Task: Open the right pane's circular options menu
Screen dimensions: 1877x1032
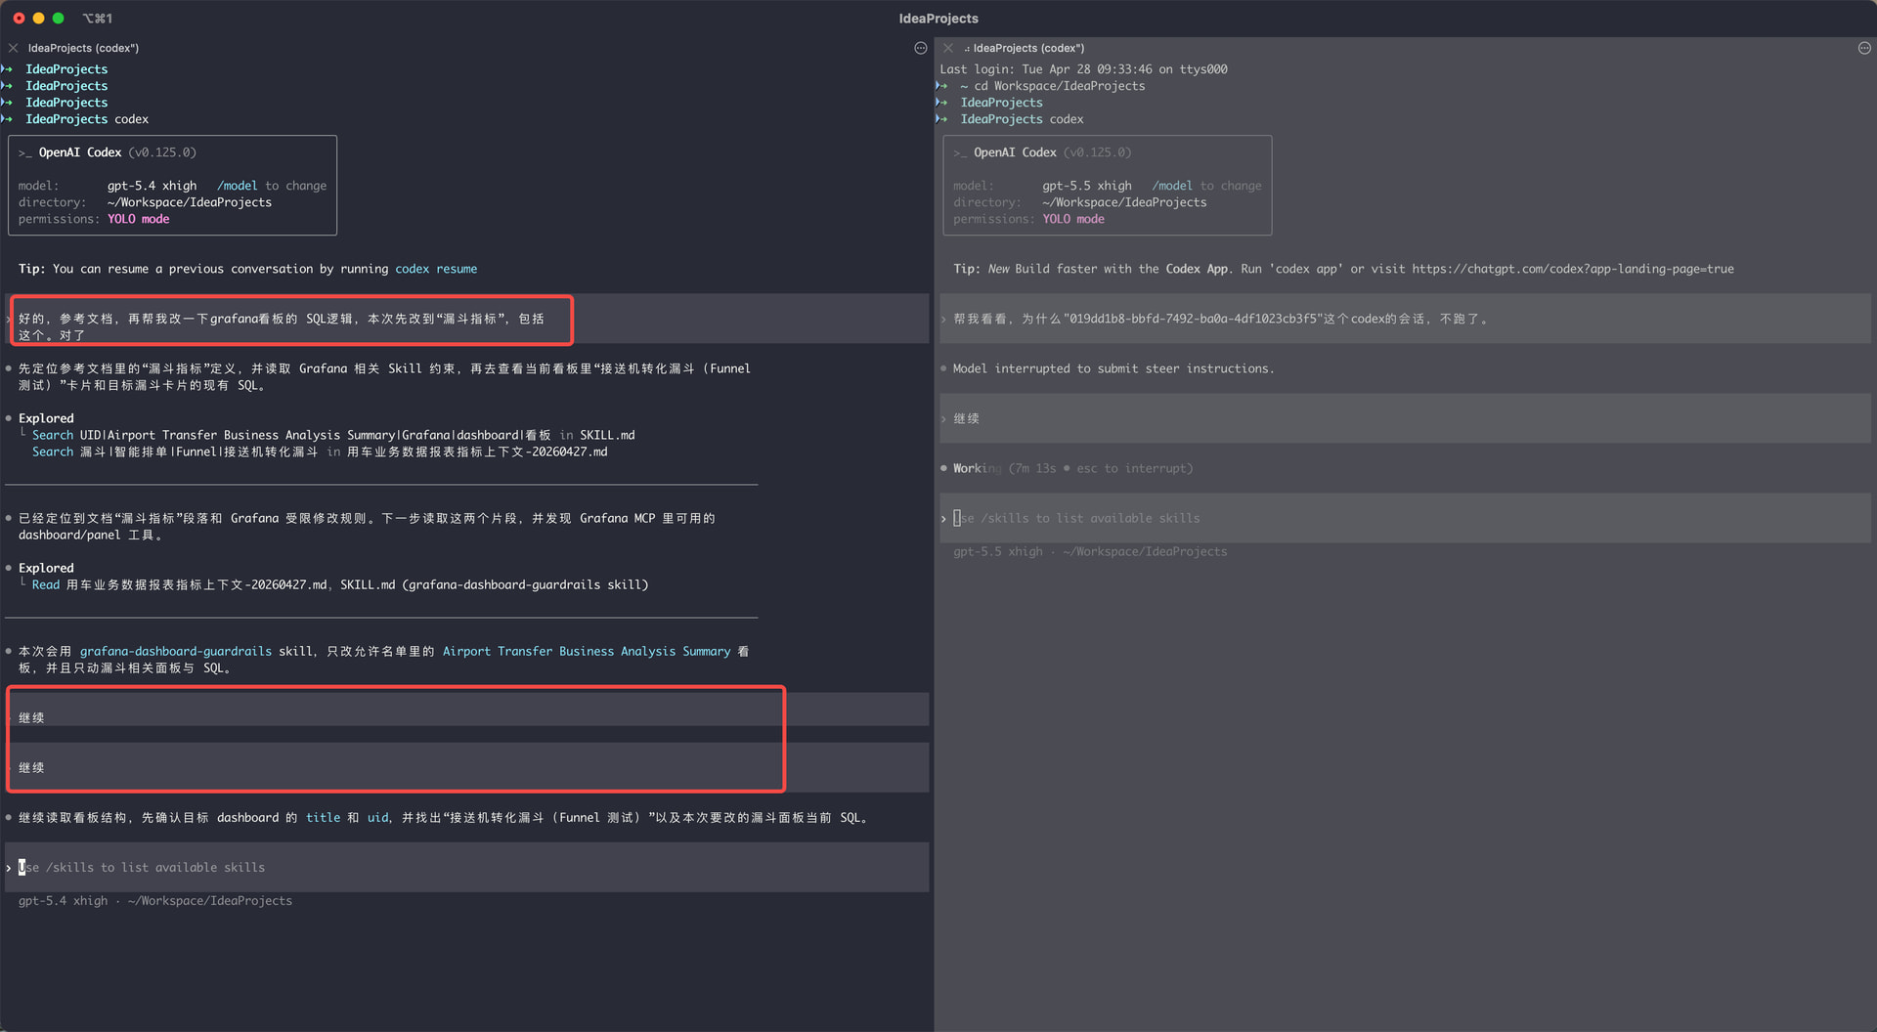Action: point(1864,48)
